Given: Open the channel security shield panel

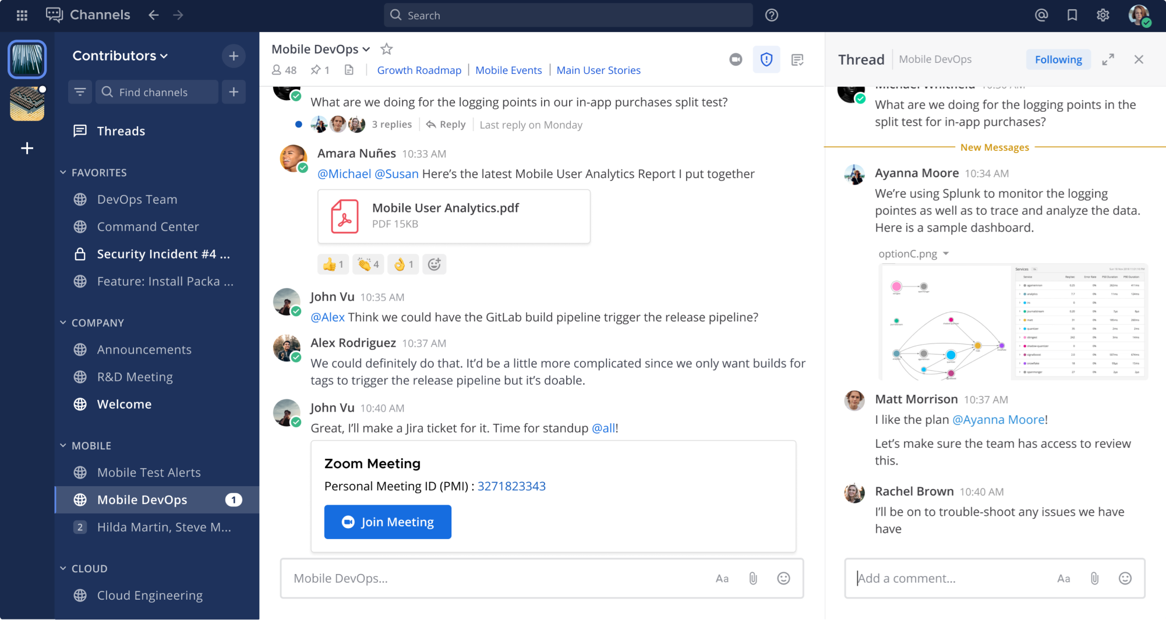Looking at the screenshot, I should coord(766,59).
